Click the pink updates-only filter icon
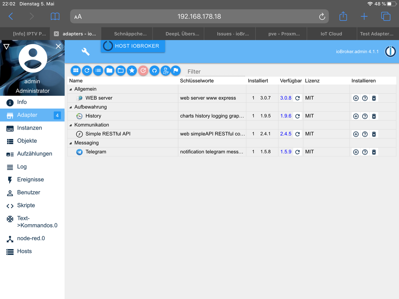Viewport: 399px width, 299px height. point(143,70)
